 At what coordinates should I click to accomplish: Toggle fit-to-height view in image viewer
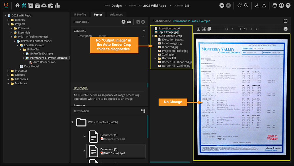point(198,29)
